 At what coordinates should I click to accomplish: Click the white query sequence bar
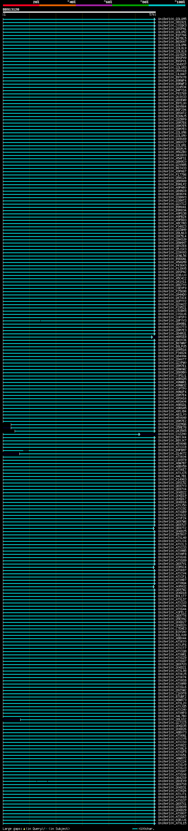point(79,12)
